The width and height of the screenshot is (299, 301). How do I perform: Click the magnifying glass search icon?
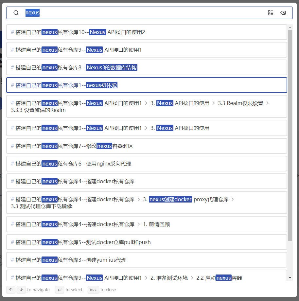click(x=16, y=12)
